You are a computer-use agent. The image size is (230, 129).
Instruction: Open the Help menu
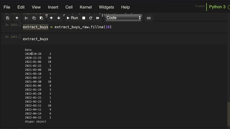coord(125,7)
